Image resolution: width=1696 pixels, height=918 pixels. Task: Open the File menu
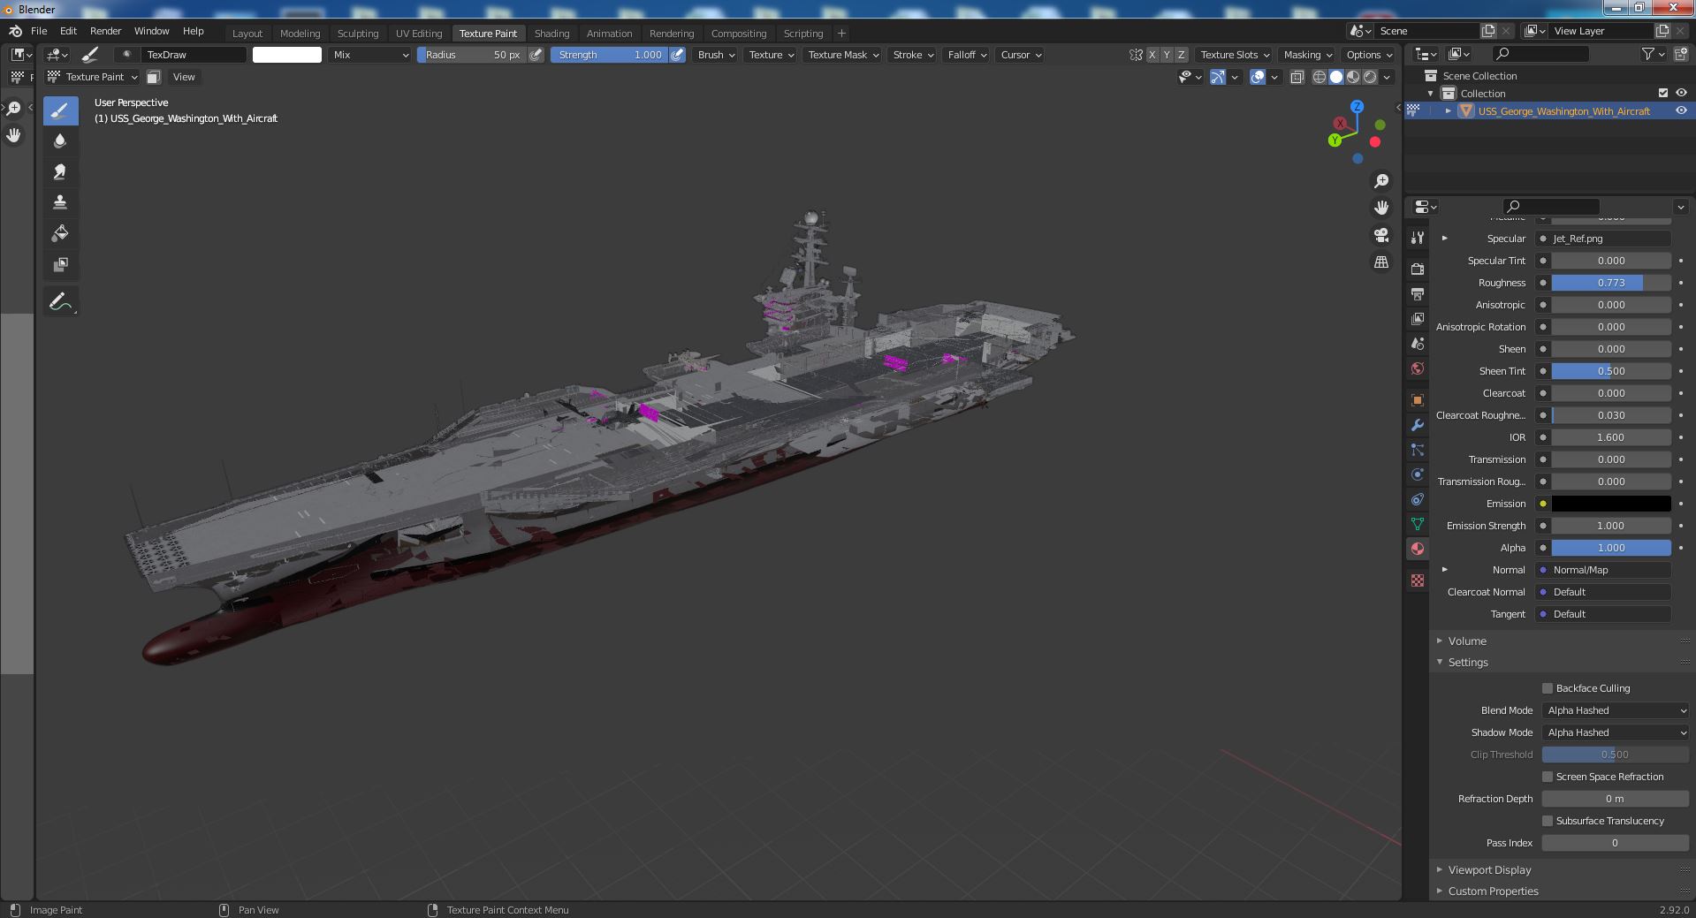click(39, 31)
